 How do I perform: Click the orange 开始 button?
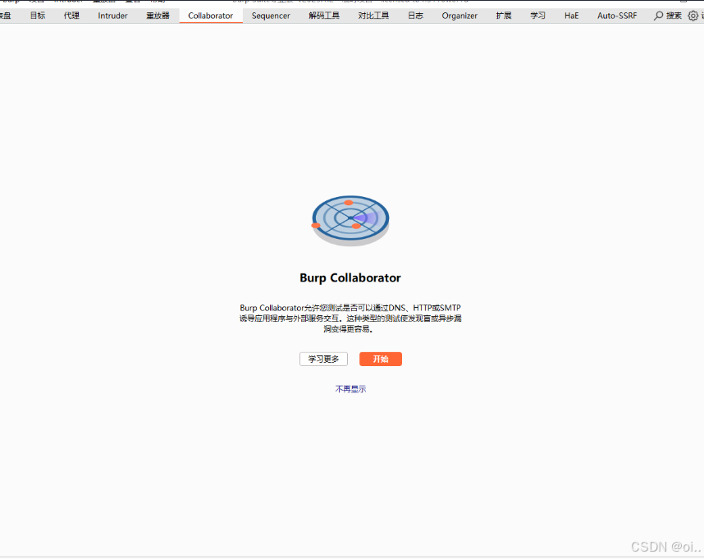pos(381,360)
